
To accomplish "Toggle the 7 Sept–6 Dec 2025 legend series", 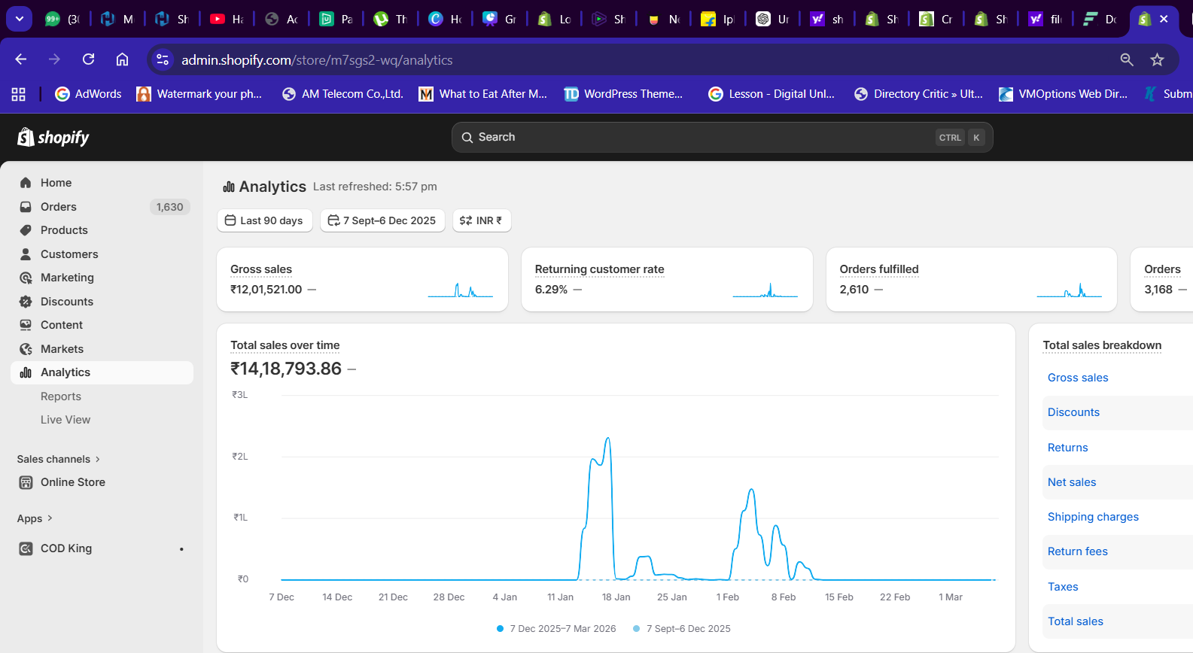I will [681, 629].
